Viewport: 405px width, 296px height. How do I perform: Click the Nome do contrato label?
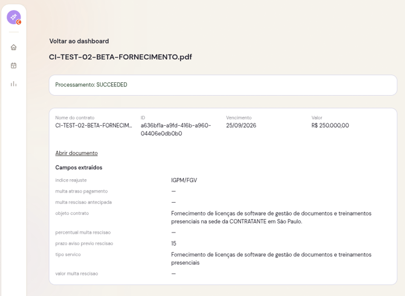75,117
